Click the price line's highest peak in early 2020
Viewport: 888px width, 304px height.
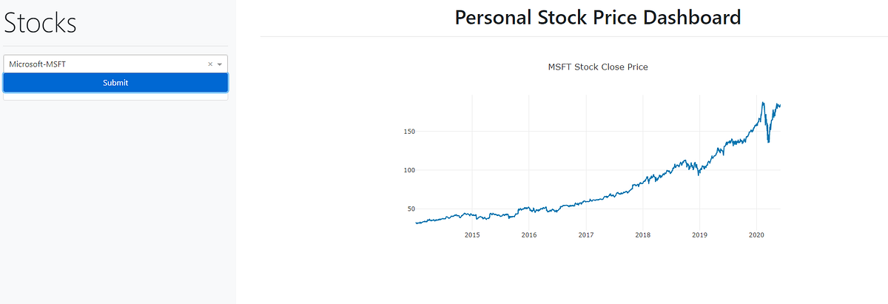[763, 103]
